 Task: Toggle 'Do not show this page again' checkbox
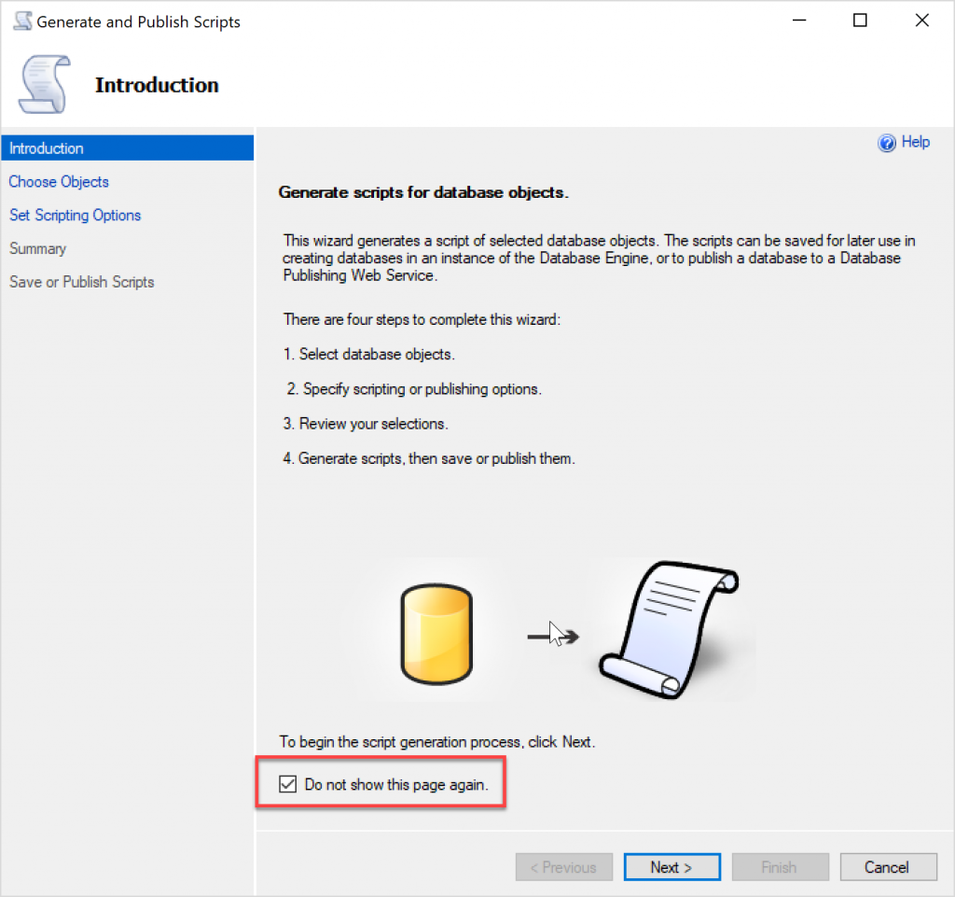coord(287,784)
